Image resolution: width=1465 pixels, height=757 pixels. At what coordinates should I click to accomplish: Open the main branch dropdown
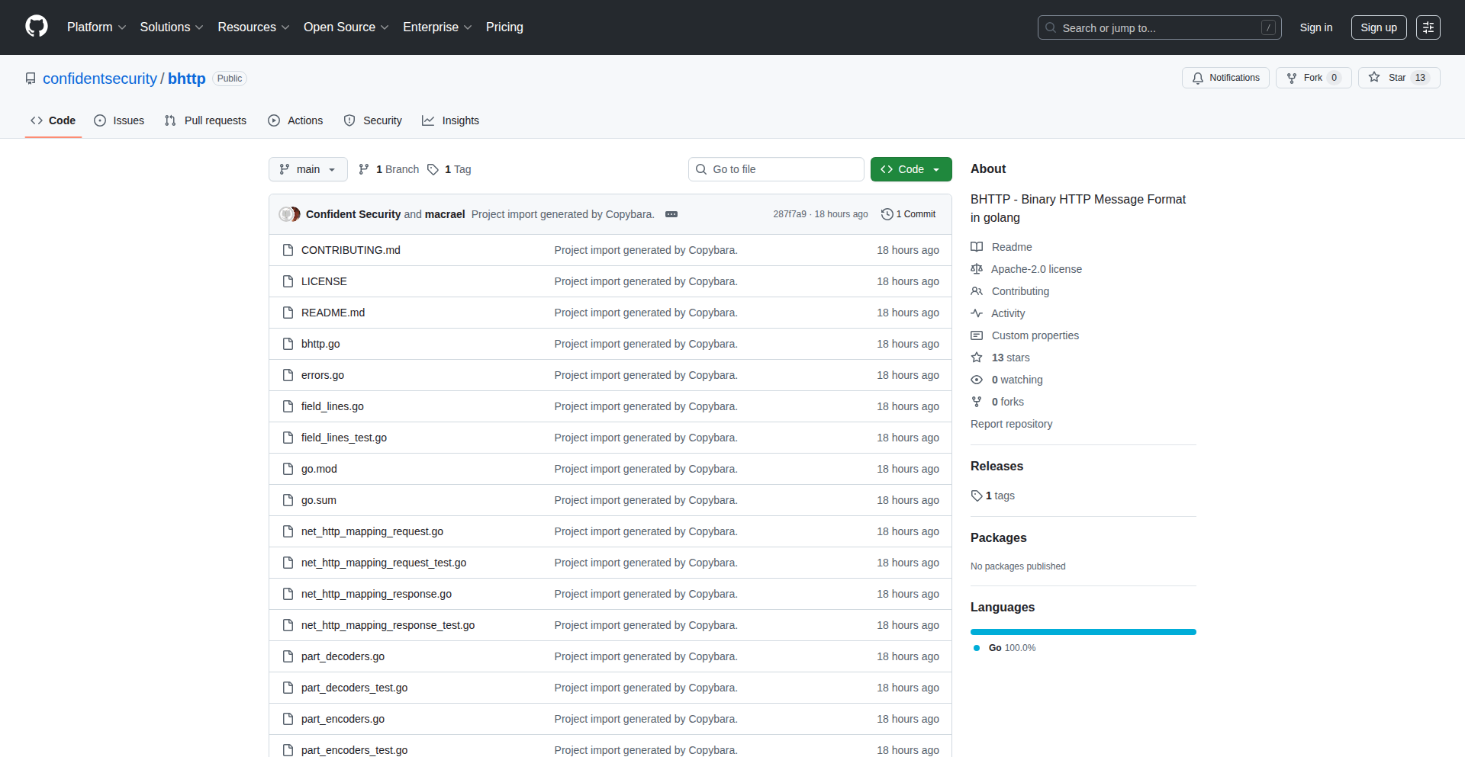tap(307, 169)
